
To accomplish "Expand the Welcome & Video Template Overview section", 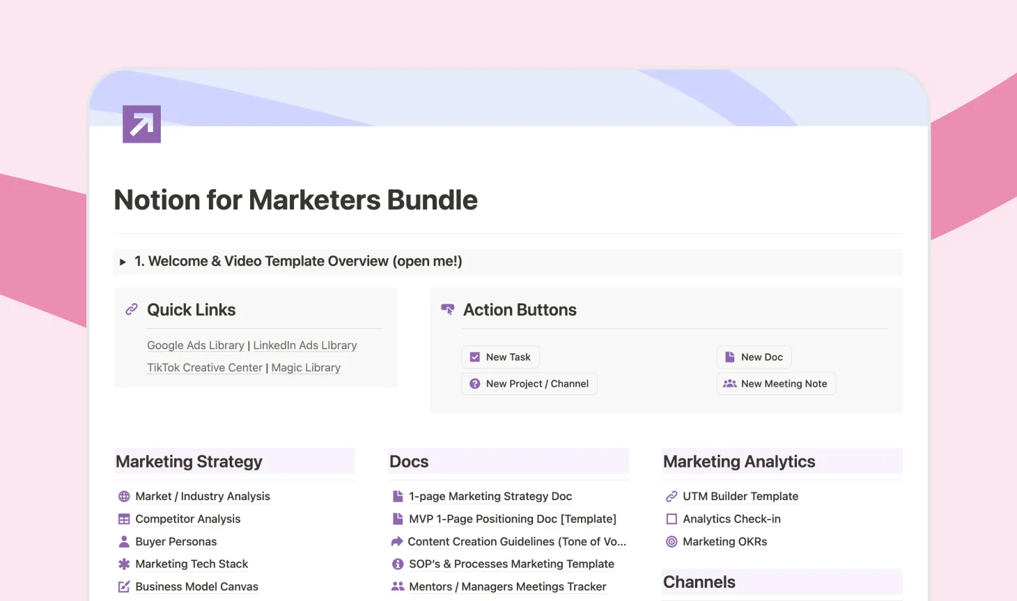I will tap(123, 262).
